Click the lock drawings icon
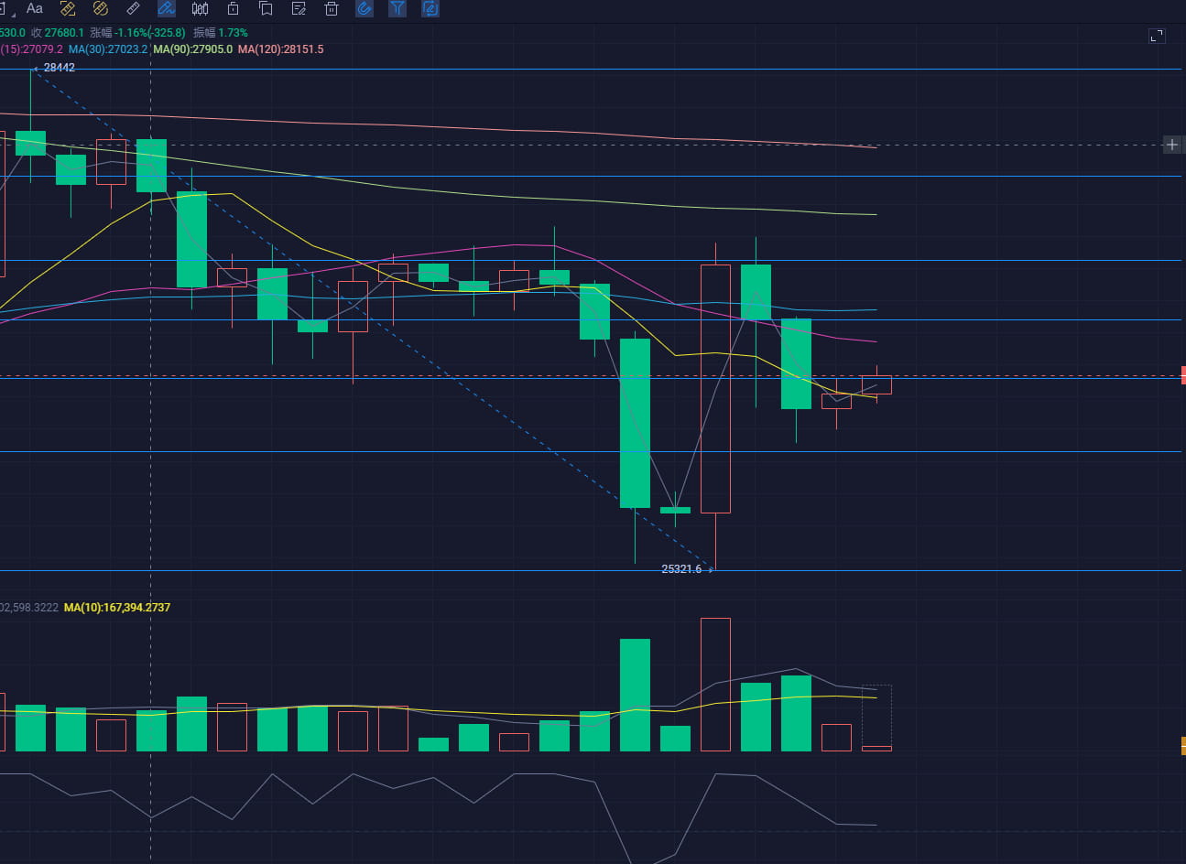1186x864 pixels. 233,8
